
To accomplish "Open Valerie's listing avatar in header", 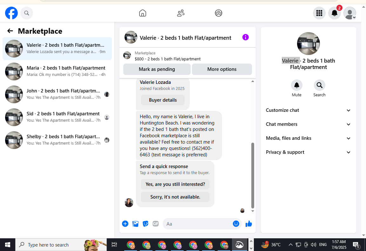I will tap(131, 37).
